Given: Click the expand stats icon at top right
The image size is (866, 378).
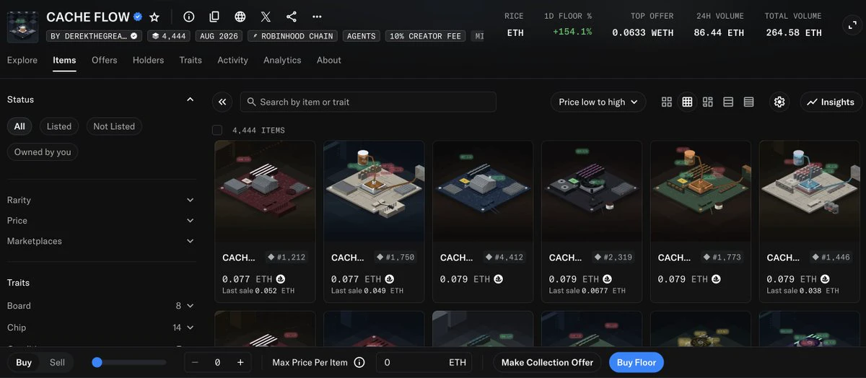Looking at the screenshot, I should [851, 25].
